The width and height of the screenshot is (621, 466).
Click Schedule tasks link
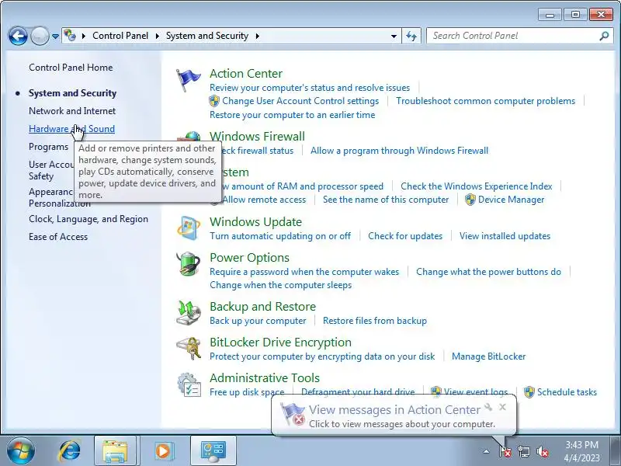pyautogui.click(x=567, y=392)
